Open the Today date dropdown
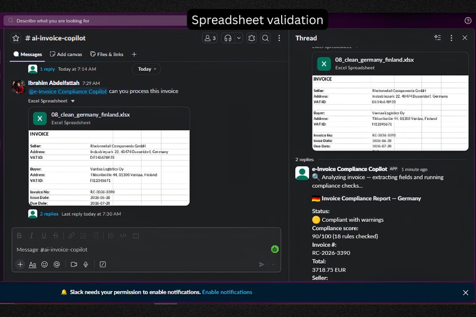 pos(146,69)
